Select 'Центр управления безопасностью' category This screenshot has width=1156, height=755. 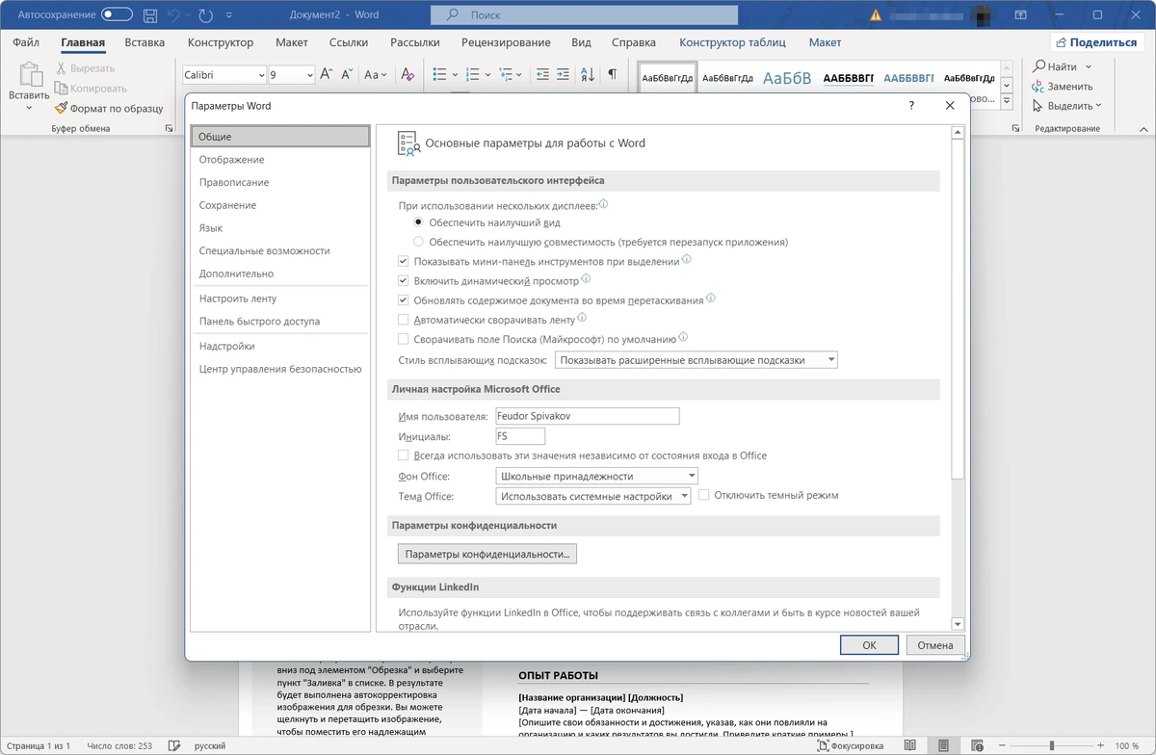[280, 369]
